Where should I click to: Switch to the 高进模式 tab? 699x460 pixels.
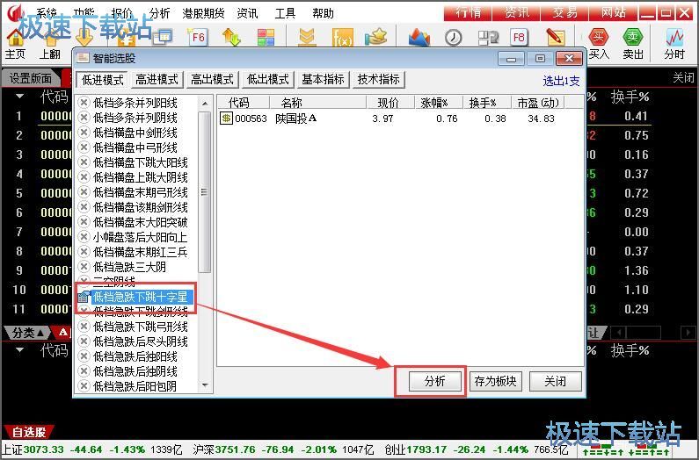[157, 80]
